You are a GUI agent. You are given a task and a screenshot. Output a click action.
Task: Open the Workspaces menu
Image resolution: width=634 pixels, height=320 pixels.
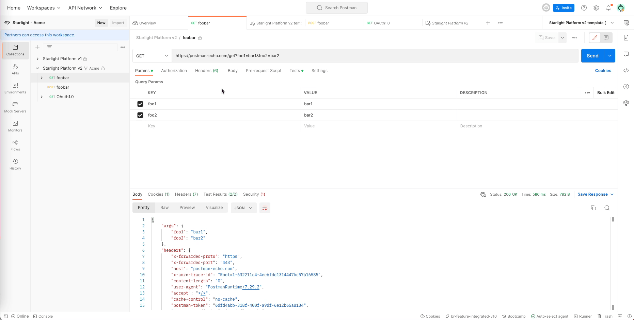coord(44,8)
